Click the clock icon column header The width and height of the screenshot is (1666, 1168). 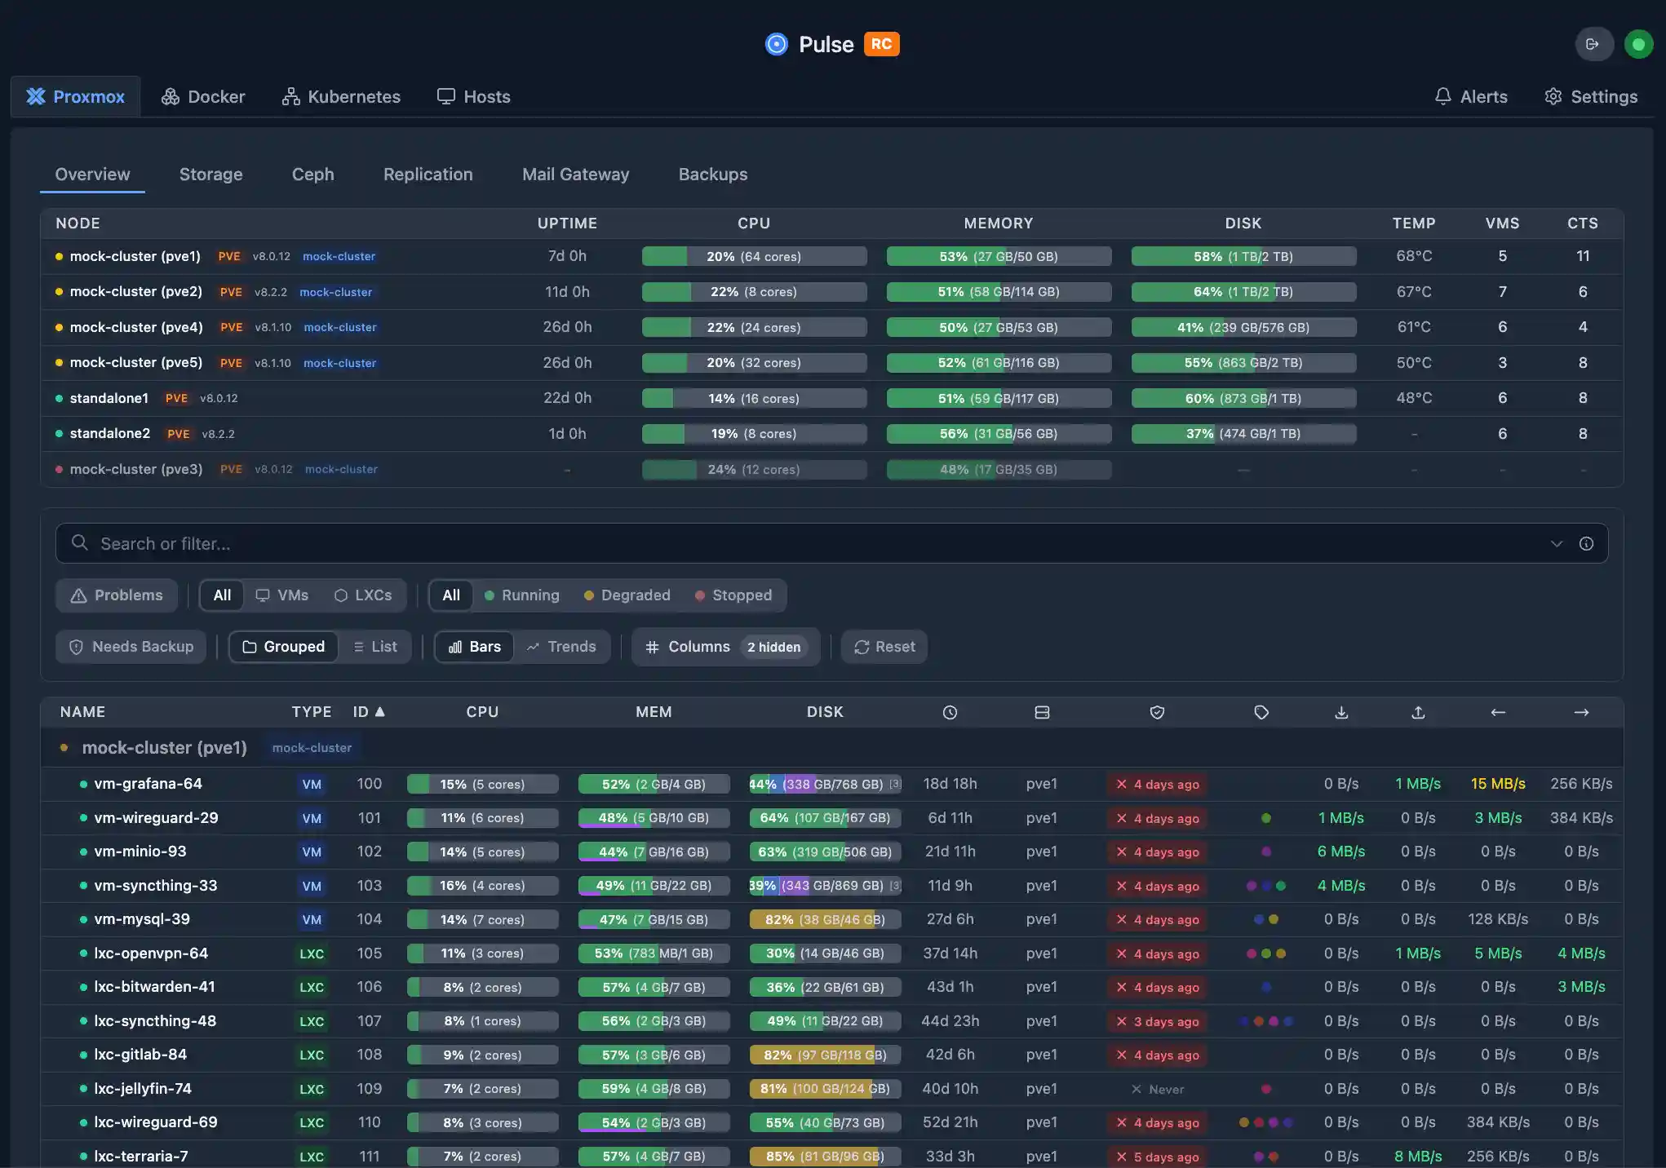(950, 711)
